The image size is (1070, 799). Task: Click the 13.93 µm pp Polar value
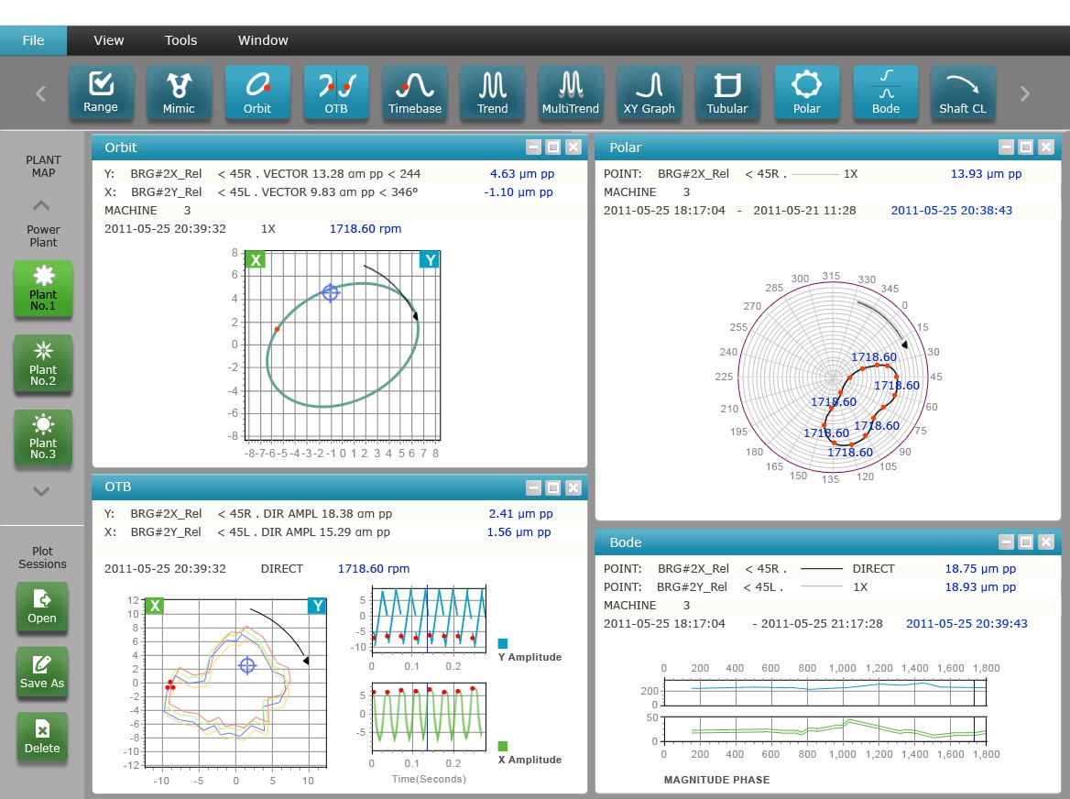[x=986, y=173]
